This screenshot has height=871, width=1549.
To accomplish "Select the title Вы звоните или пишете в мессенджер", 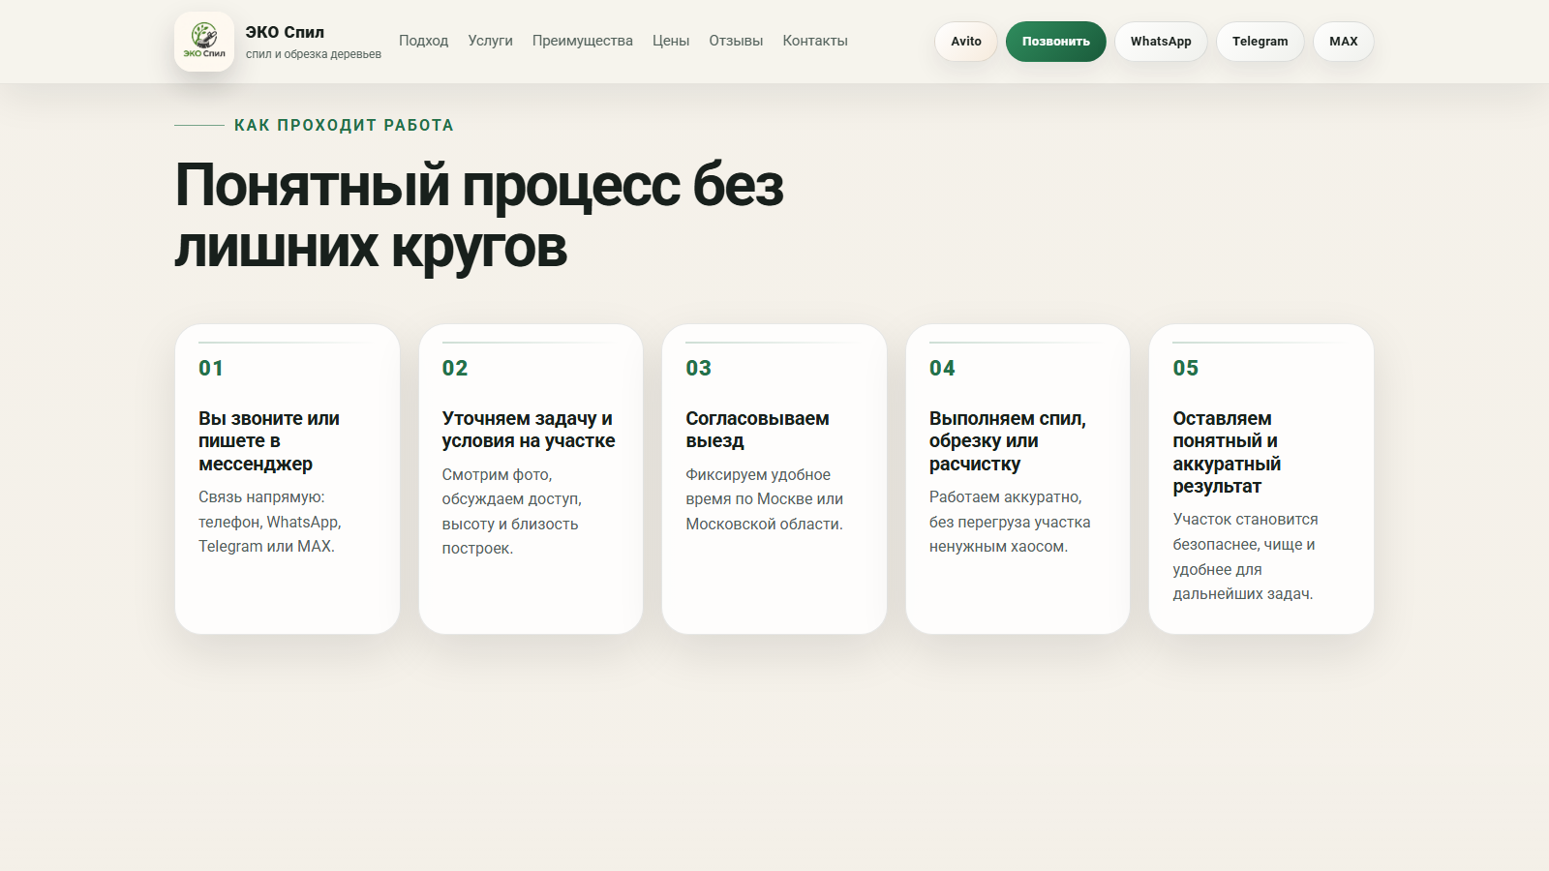I will 269,441.
